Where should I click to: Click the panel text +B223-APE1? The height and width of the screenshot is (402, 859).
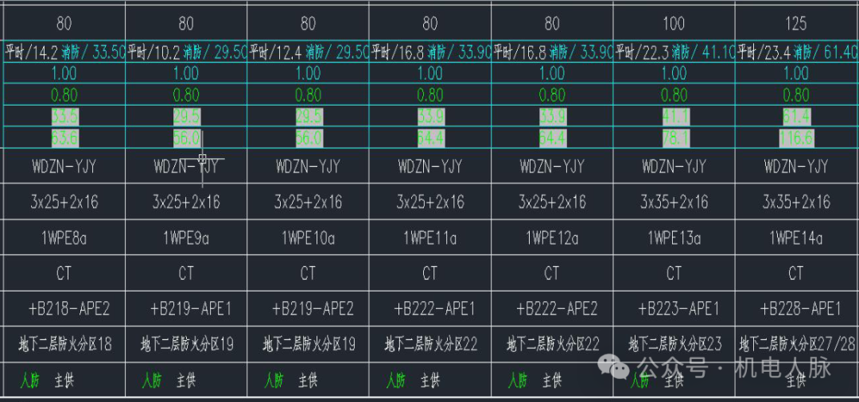tap(674, 308)
